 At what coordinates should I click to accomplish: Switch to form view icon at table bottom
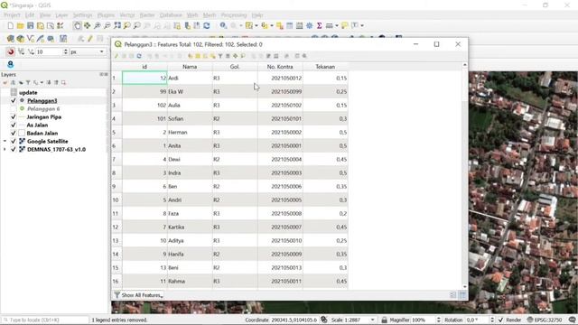(x=453, y=295)
